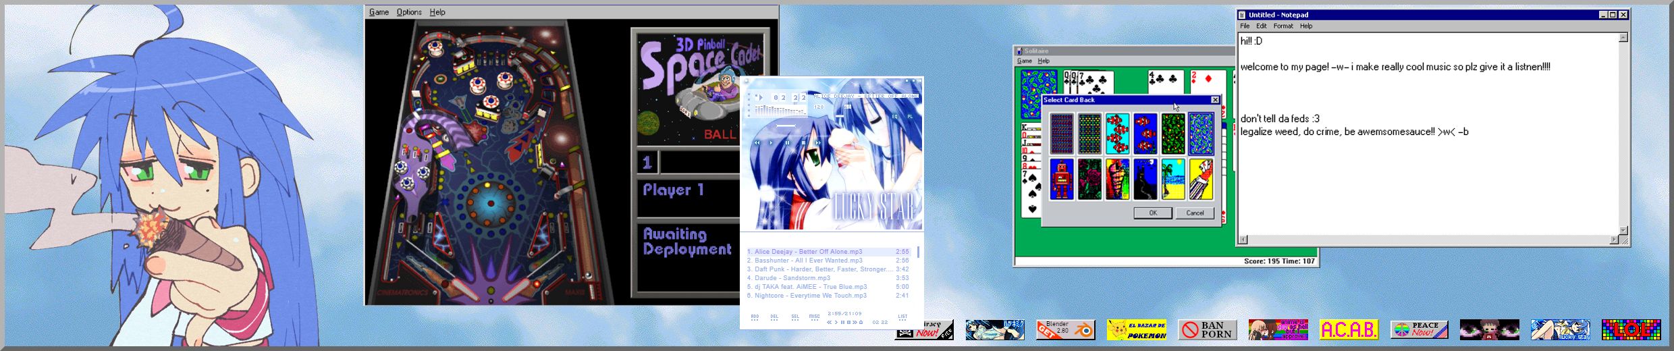
Task: Click Cancel in Select Card Back dialog
Action: tap(1195, 213)
